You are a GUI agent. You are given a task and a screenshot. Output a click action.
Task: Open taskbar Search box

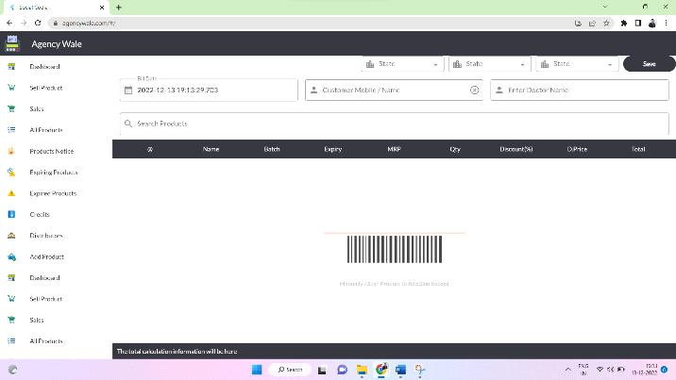pyautogui.click(x=290, y=370)
